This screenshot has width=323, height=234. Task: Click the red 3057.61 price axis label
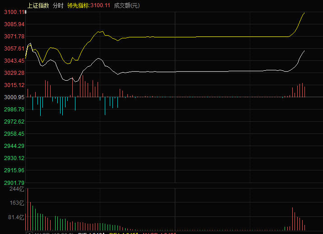click(14, 48)
